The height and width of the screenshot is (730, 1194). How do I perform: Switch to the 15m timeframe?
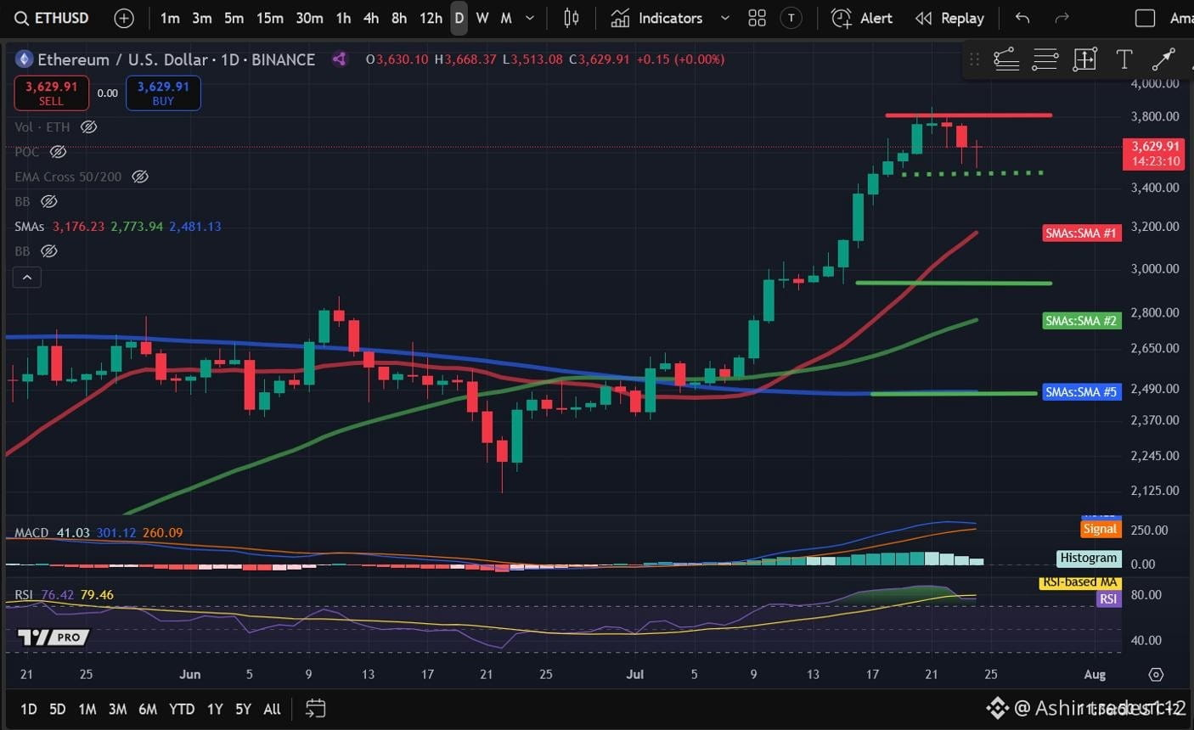(270, 18)
